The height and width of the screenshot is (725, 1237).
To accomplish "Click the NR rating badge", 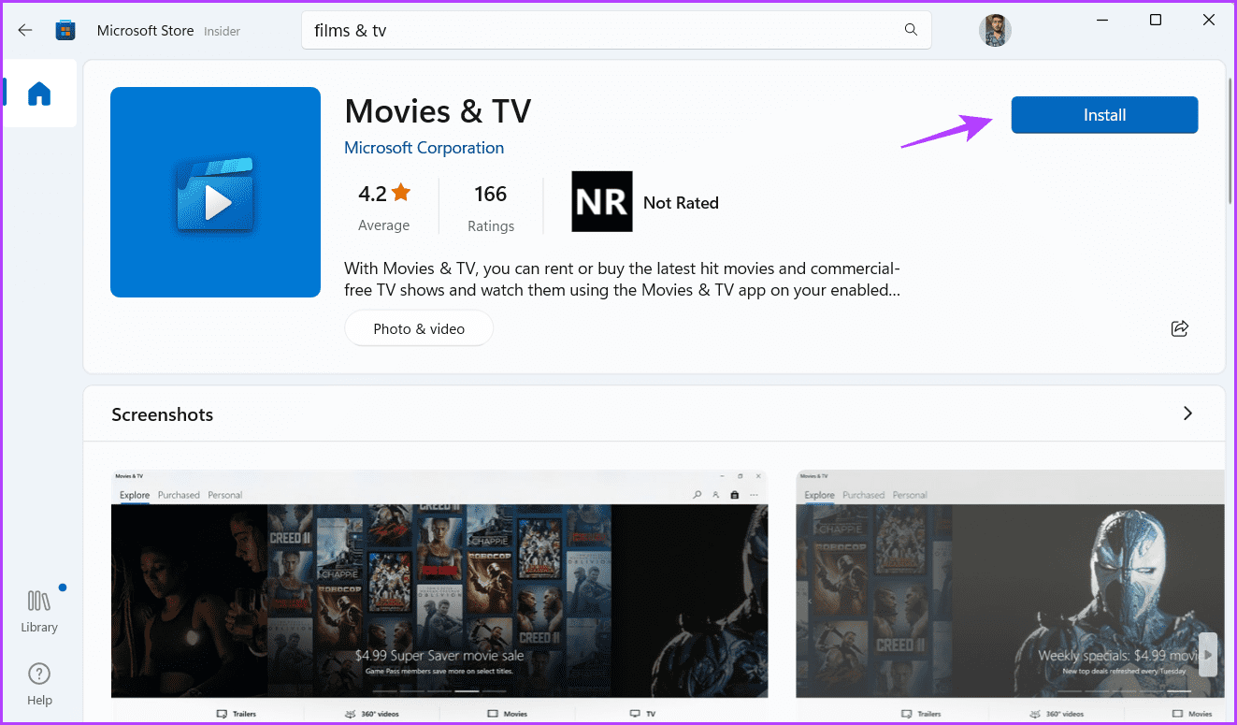I will (x=602, y=201).
